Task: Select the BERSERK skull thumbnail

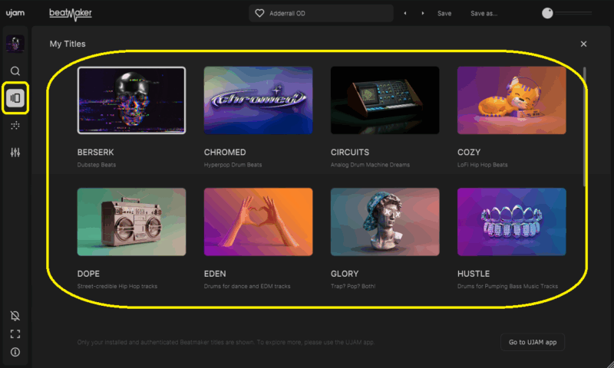Action: [x=131, y=100]
